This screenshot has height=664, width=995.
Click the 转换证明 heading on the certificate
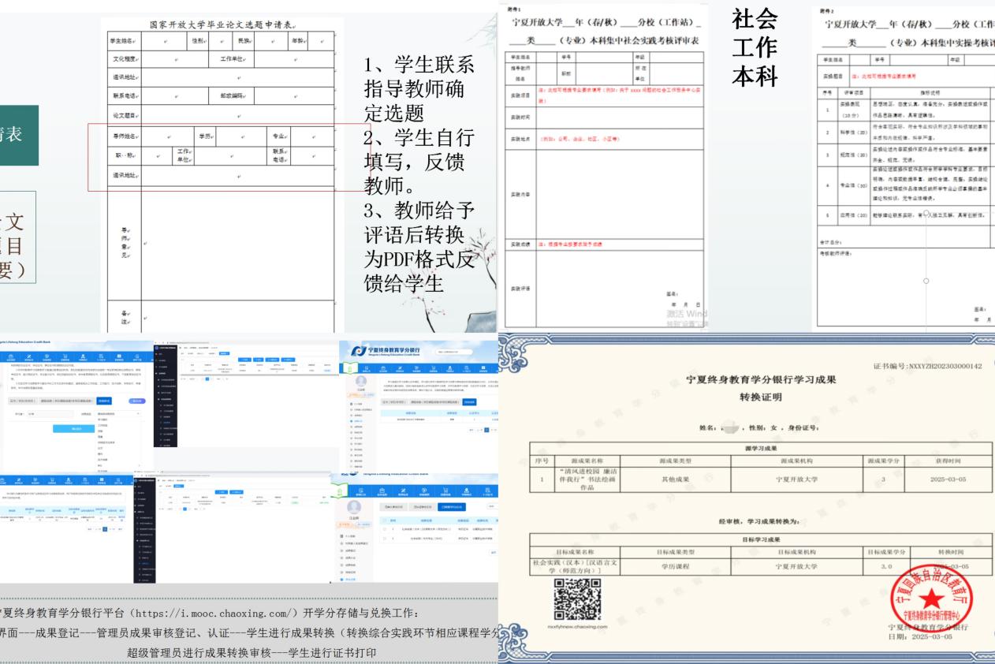point(761,397)
